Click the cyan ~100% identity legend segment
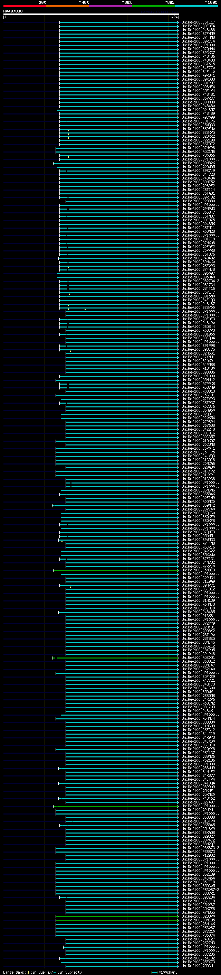Image resolution: width=221 pixels, height=975 pixels. (x=196, y=6)
